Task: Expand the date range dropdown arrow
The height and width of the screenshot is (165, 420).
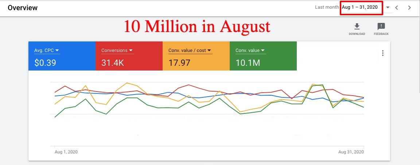Action: click(x=388, y=7)
